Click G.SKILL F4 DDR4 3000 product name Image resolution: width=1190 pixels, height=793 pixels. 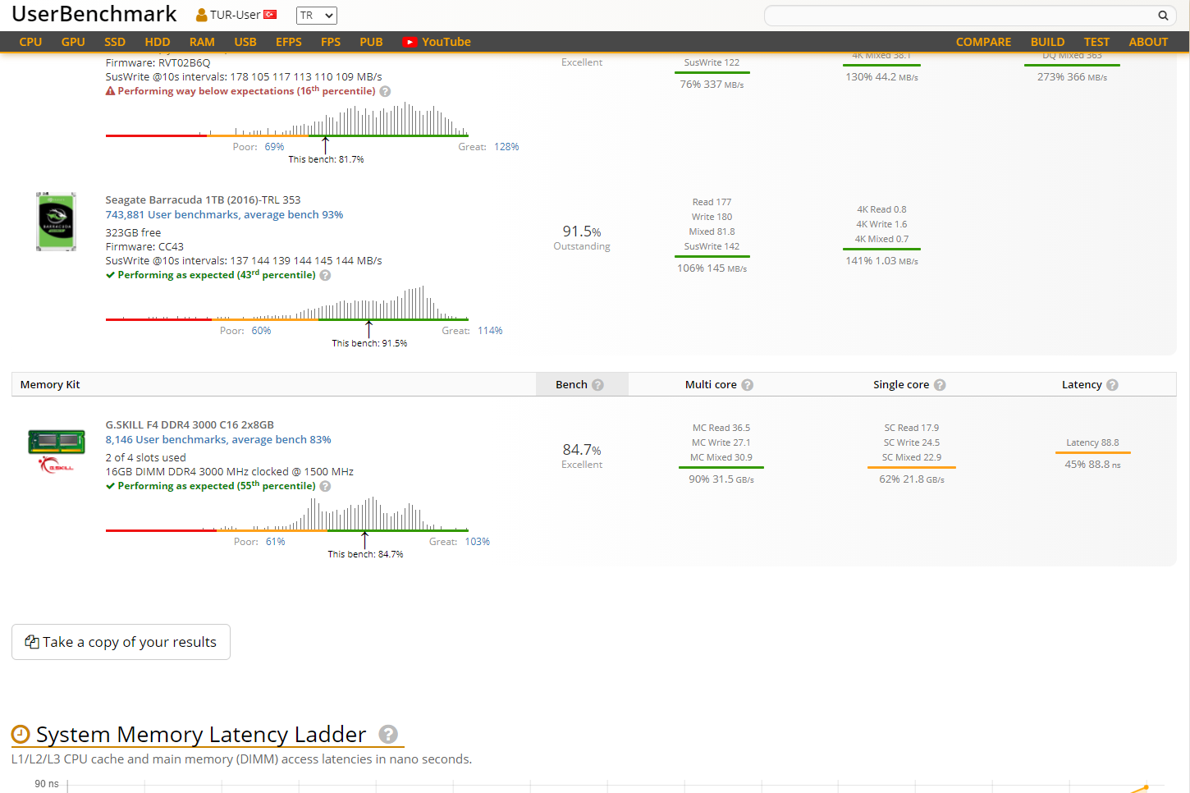point(190,425)
